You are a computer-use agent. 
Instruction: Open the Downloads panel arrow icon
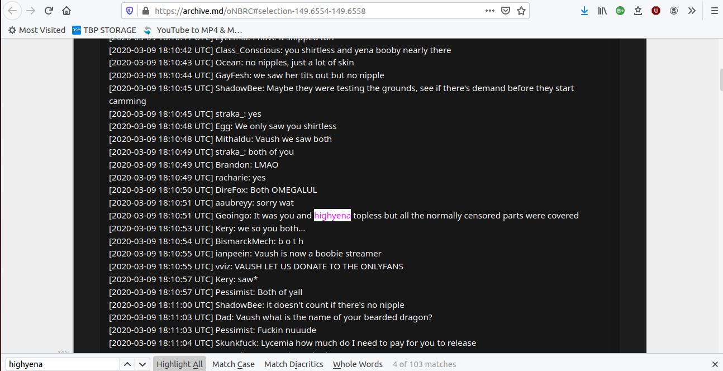tap(584, 11)
